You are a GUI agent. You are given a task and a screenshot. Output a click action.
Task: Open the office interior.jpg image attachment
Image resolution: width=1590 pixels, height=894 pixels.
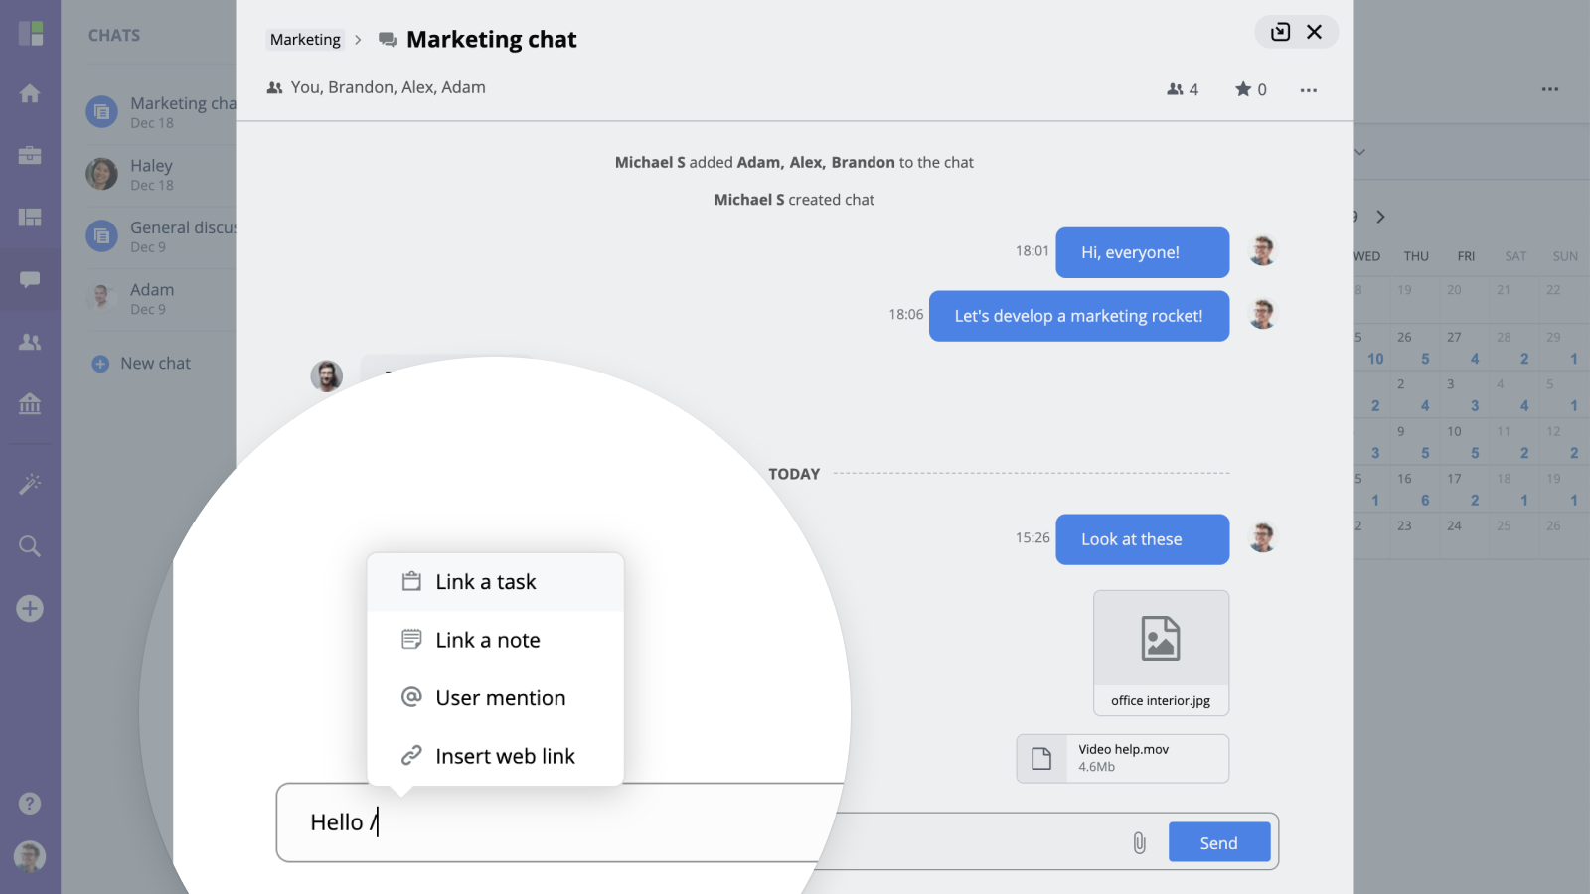[x=1162, y=653]
